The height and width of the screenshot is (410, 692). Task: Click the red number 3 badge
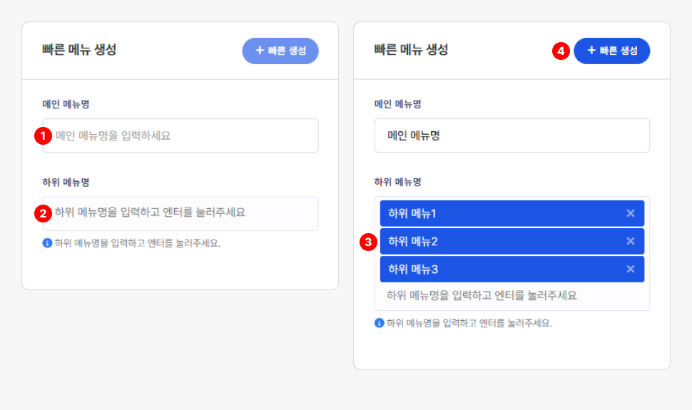click(x=368, y=242)
